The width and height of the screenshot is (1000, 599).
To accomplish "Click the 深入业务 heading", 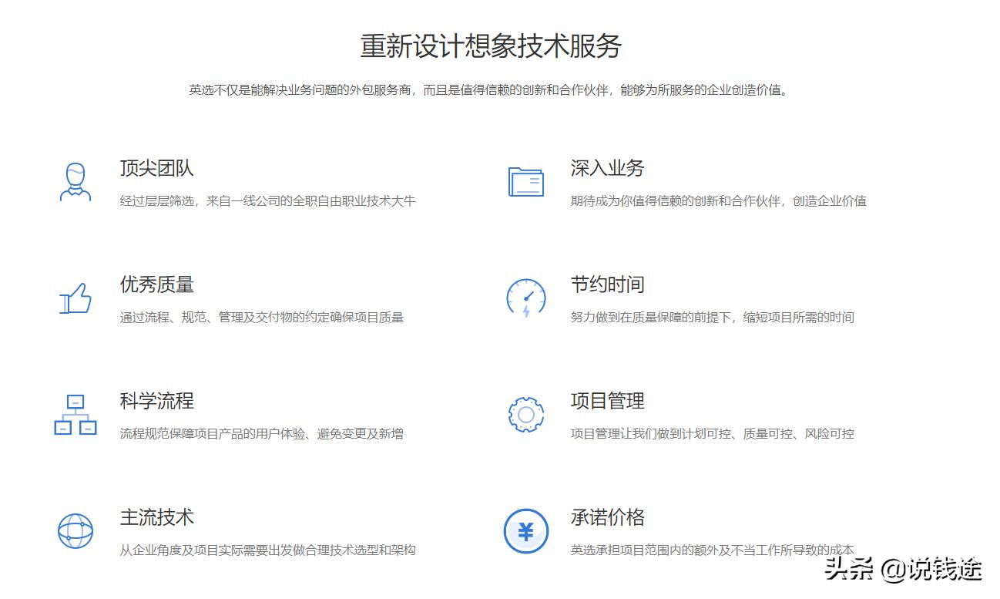I will 608,168.
